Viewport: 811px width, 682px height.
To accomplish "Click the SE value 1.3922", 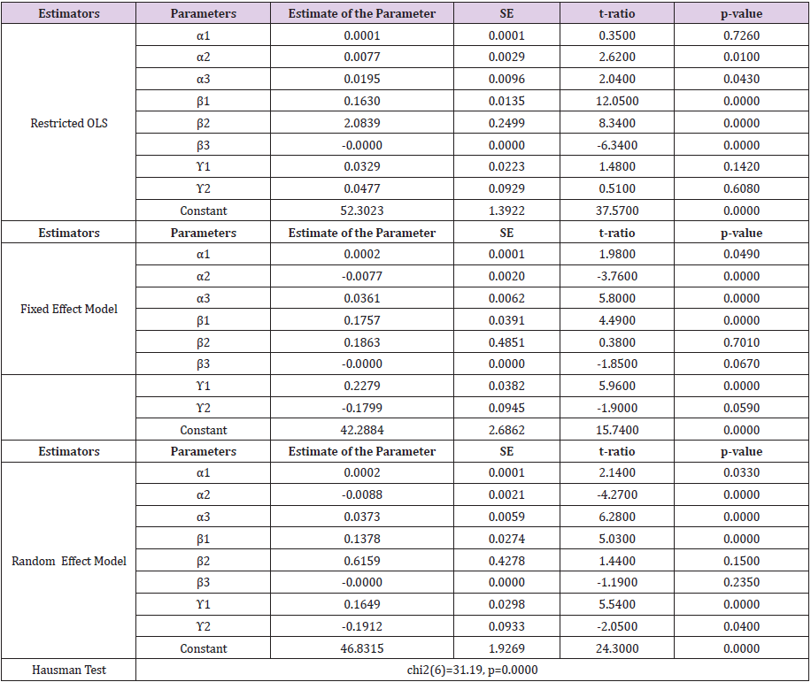I will click(506, 211).
